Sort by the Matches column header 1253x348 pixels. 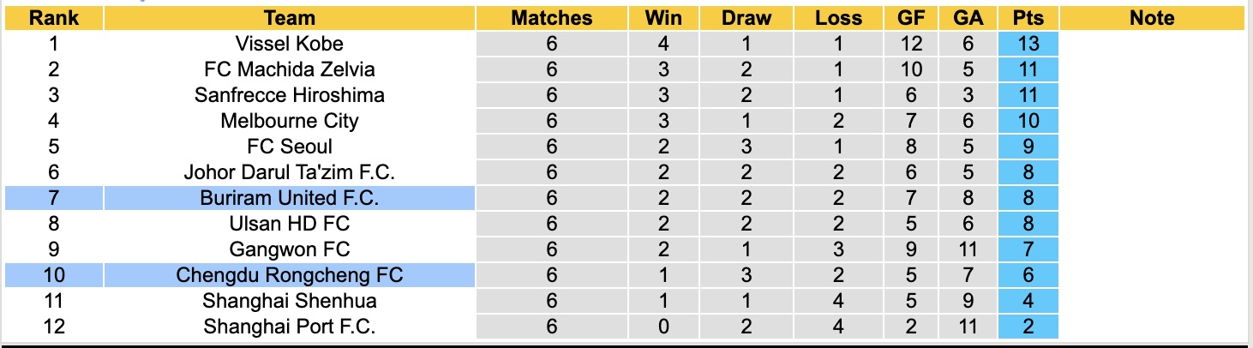[551, 18]
